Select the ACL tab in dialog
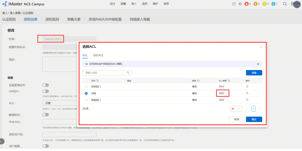 click(85, 55)
